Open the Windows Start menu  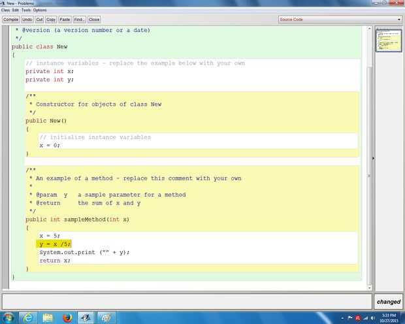[8, 317]
